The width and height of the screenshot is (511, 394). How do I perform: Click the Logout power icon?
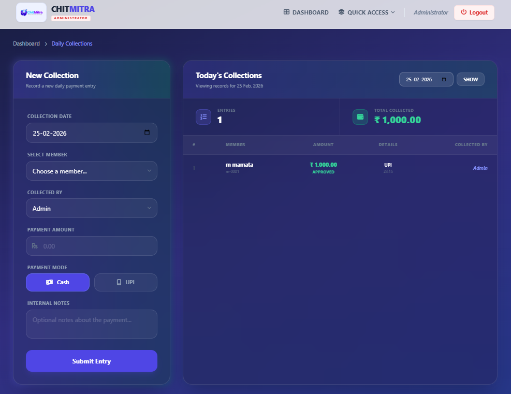pyautogui.click(x=463, y=12)
